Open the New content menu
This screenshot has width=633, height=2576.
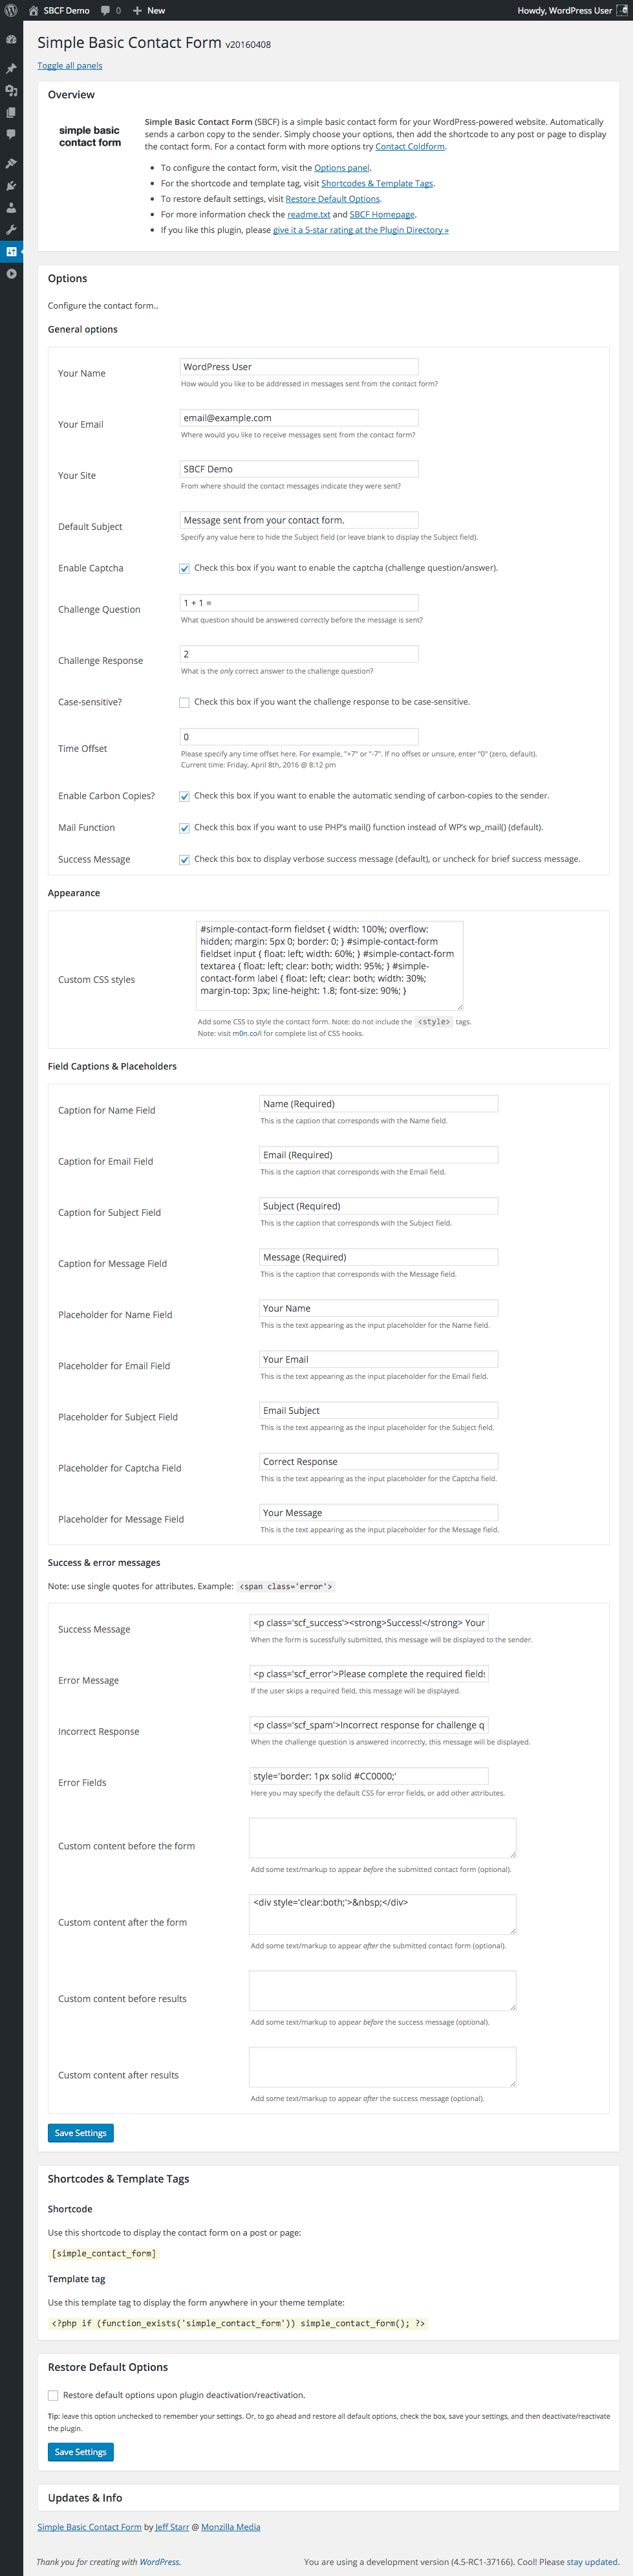coord(149,10)
